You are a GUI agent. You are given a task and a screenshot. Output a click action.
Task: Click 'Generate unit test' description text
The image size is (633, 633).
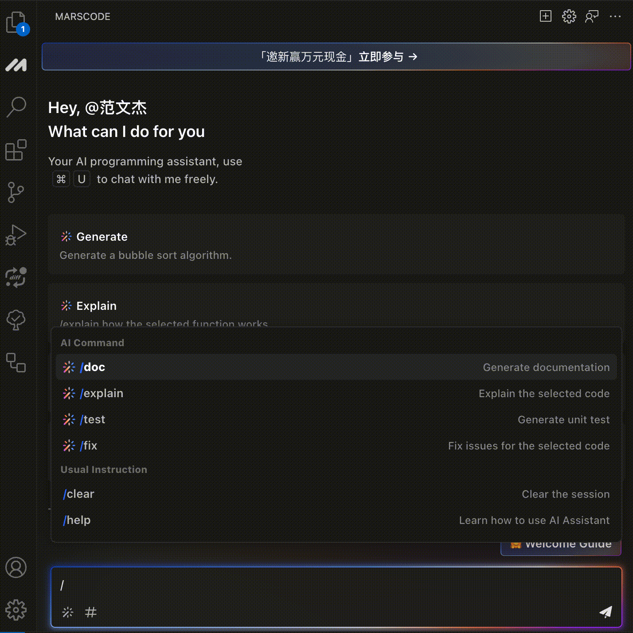coord(563,420)
